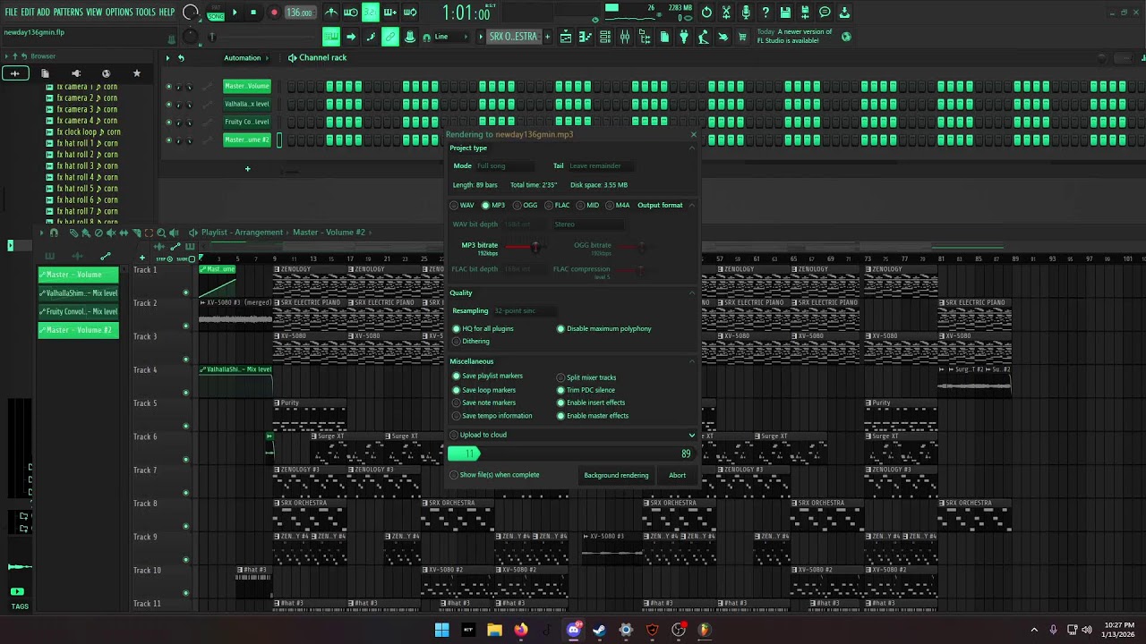
Task: Open the Piano roll view icon
Action: pyautogui.click(x=586, y=37)
